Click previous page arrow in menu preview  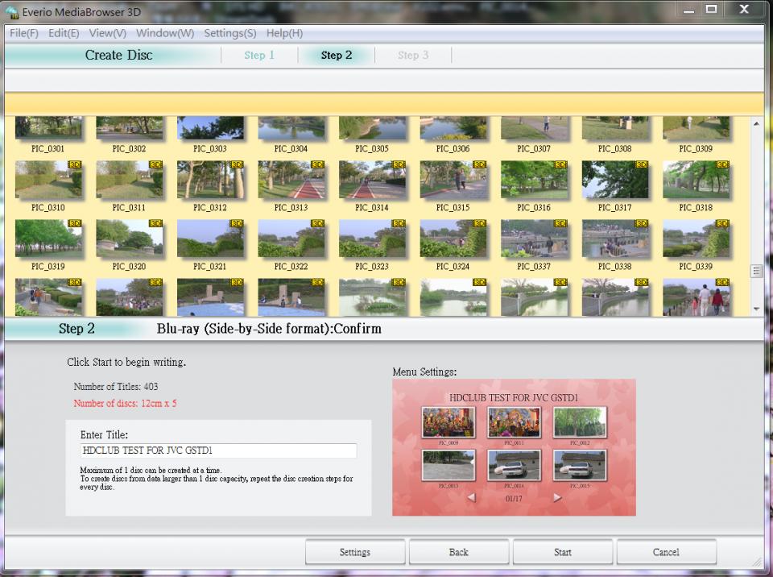tap(471, 498)
